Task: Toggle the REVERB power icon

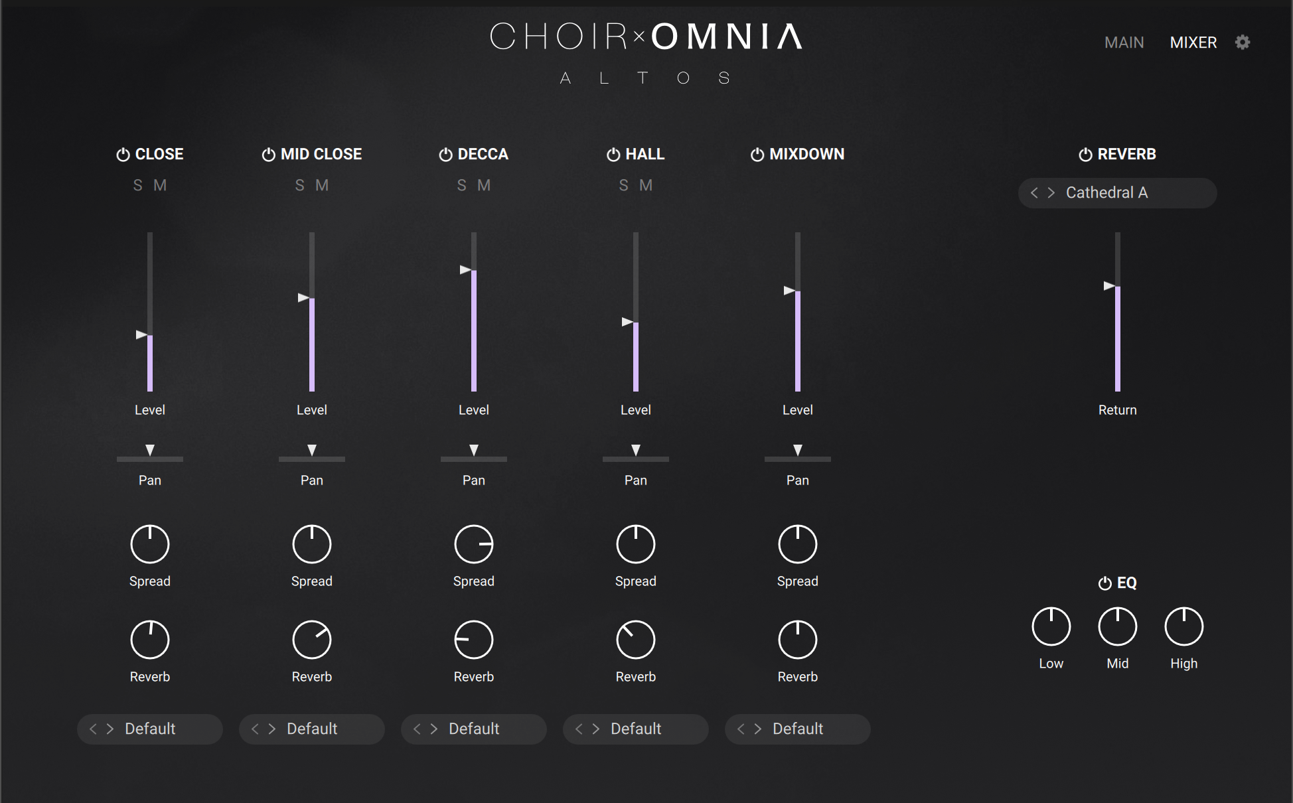Action: point(1085,155)
